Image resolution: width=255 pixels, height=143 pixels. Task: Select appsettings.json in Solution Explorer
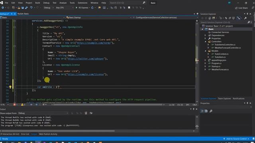pos(219,60)
